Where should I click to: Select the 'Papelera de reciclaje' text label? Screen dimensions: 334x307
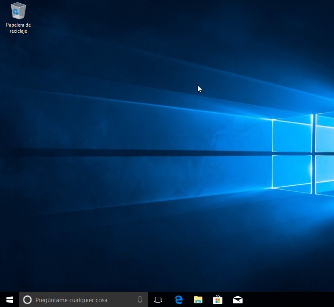tap(18, 28)
